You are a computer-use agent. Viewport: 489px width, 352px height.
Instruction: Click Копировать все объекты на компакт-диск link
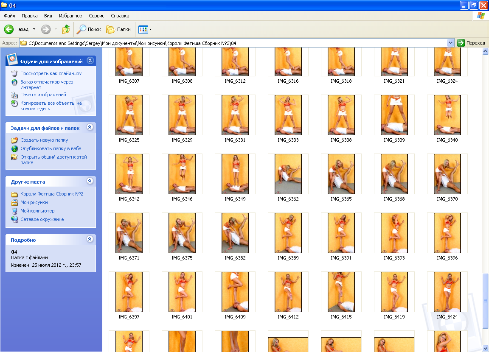pyautogui.click(x=51, y=106)
